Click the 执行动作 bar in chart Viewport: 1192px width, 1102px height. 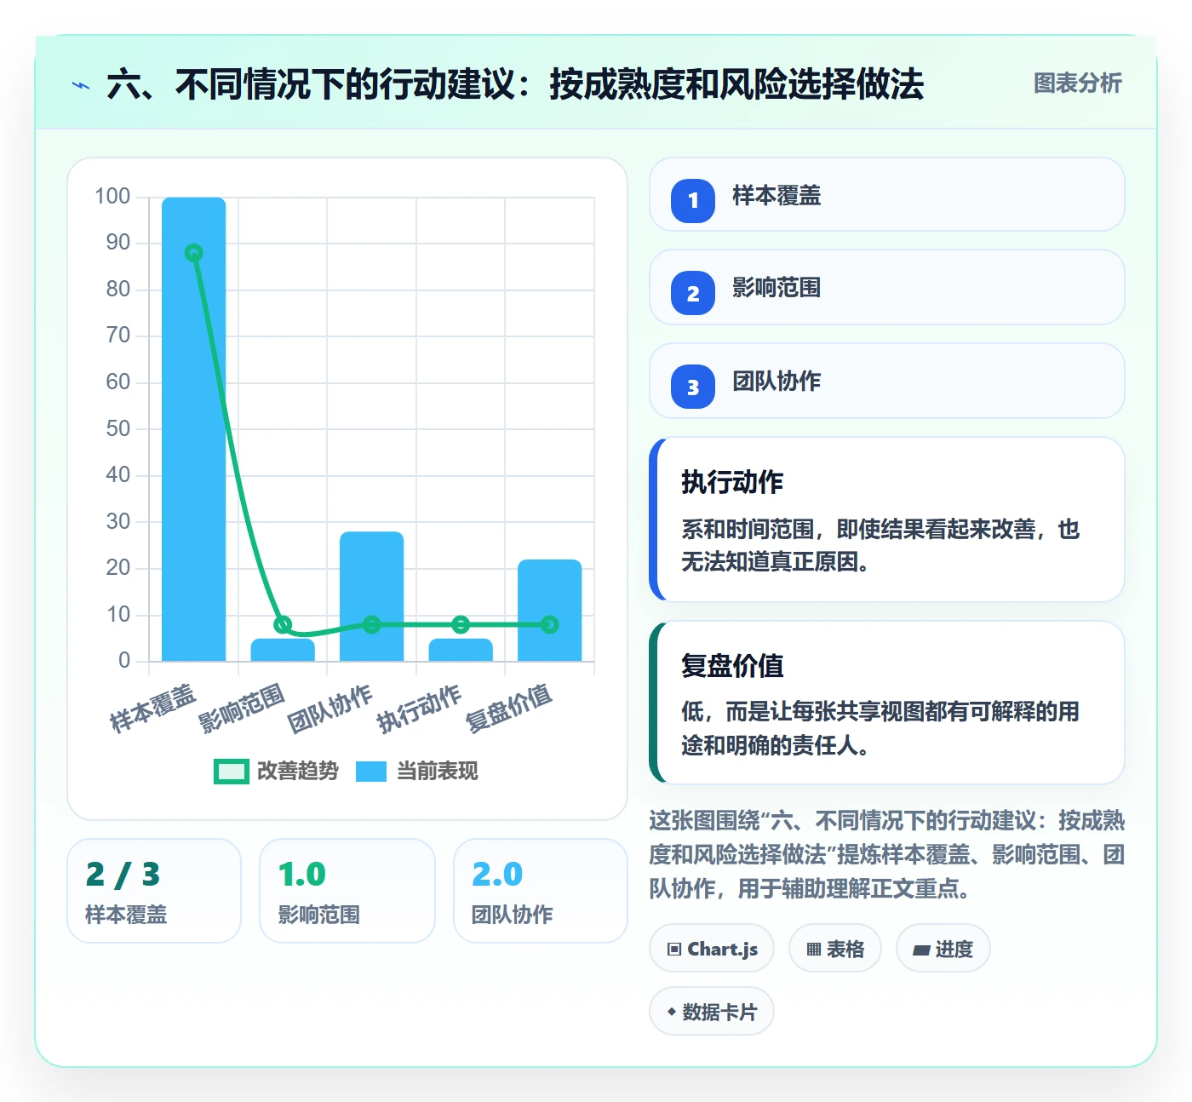pyautogui.click(x=461, y=650)
